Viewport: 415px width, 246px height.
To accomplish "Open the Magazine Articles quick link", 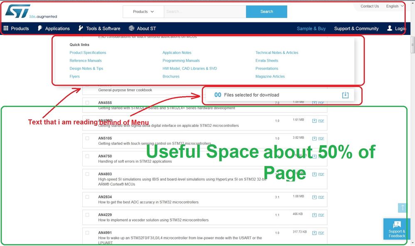I will (x=270, y=76).
